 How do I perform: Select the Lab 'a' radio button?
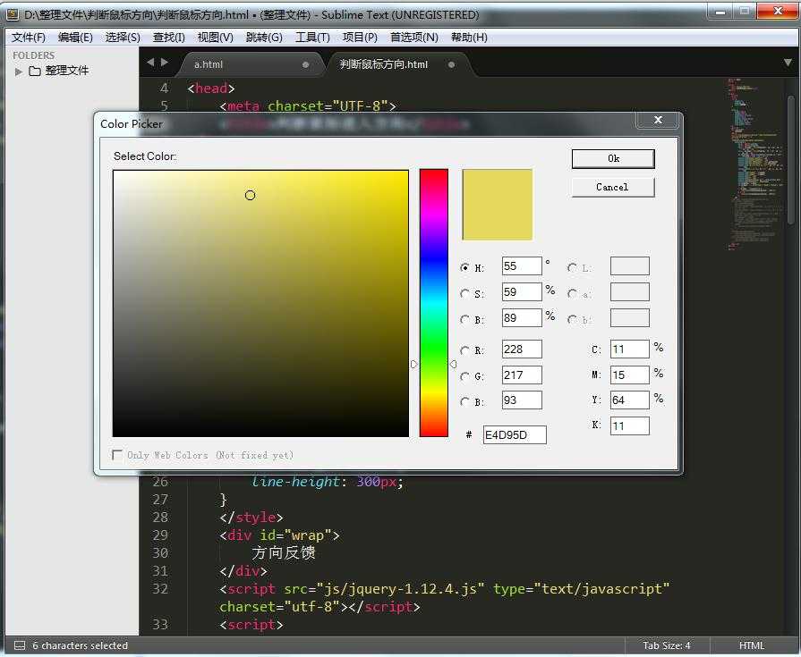click(572, 294)
